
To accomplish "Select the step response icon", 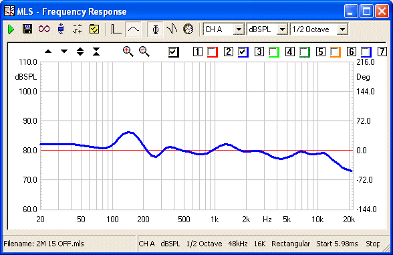I will (116, 29).
